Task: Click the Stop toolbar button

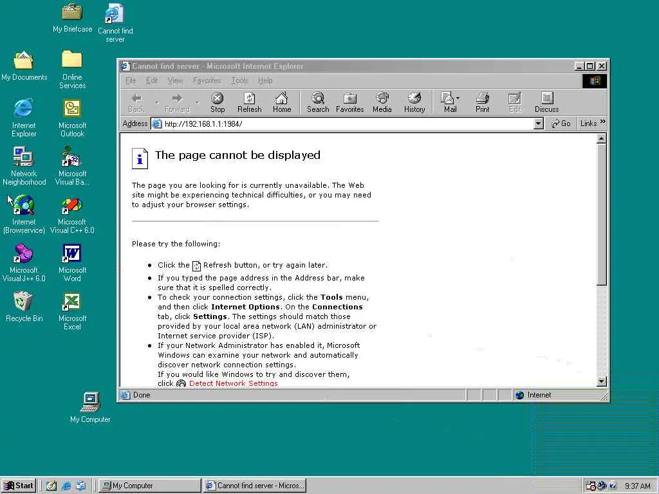Action: point(218,102)
